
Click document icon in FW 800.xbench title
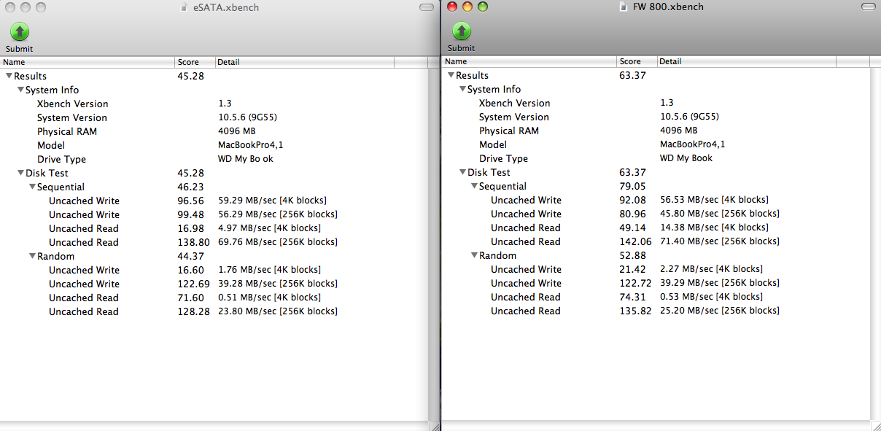tap(623, 7)
